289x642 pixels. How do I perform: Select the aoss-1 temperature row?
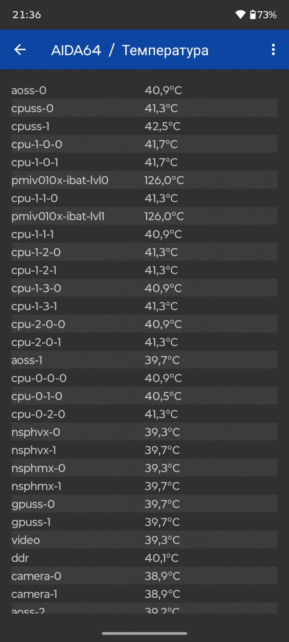tap(144, 360)
